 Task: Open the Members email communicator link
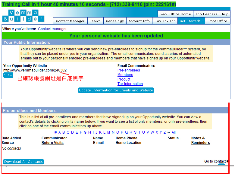coord(125,75)
